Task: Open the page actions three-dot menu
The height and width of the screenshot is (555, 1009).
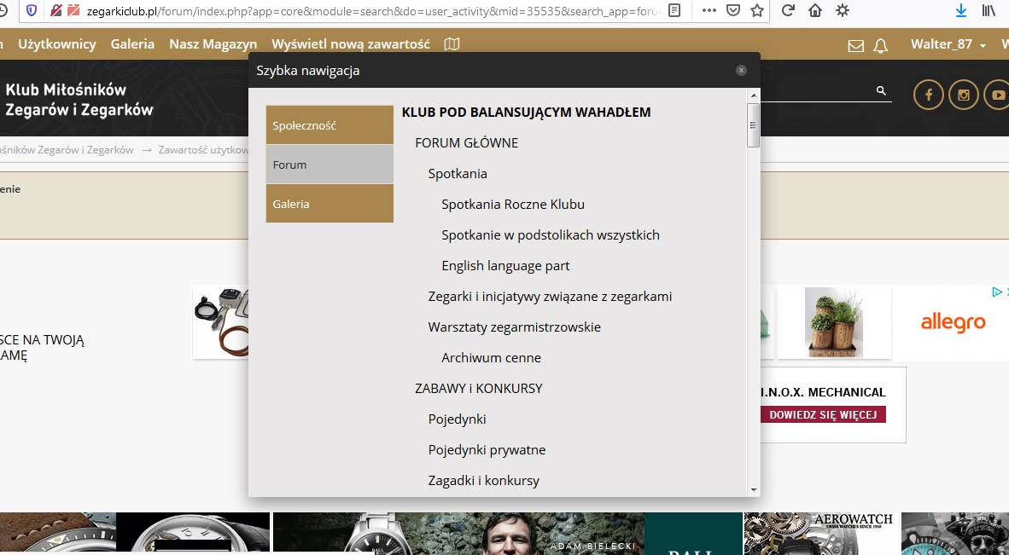Action: coord(709,10)
